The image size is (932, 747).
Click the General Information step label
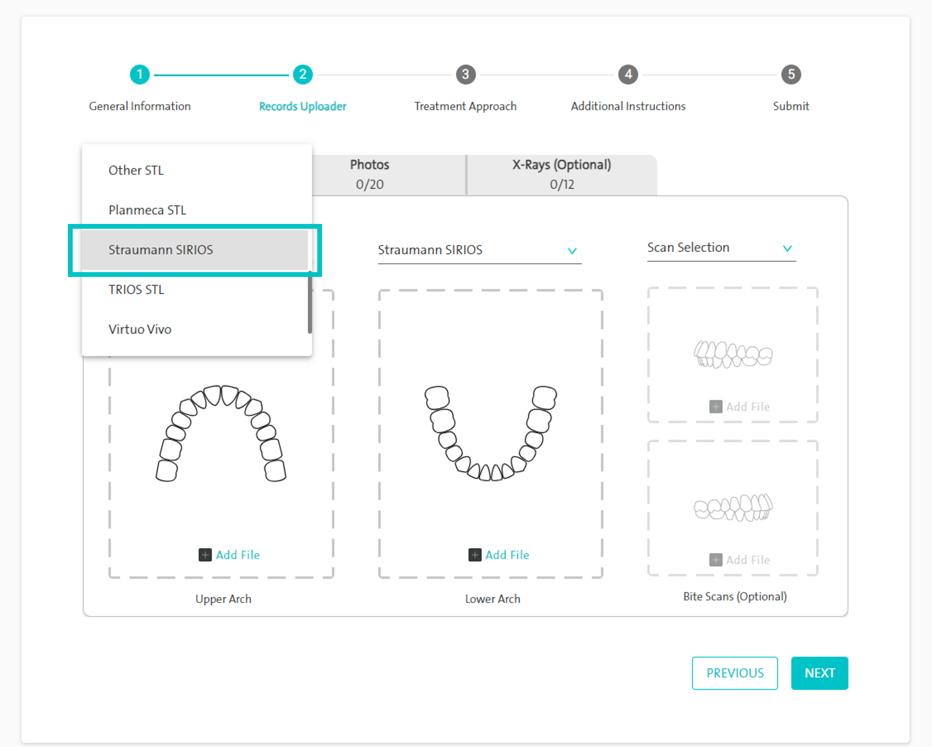(x=140, y=106)
